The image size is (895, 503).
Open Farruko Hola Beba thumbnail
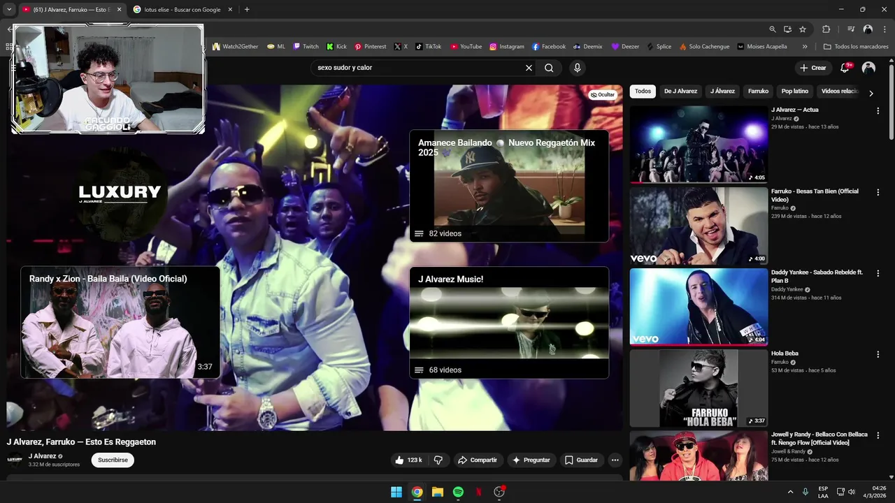pyautogui.click(x=699, y=388)
